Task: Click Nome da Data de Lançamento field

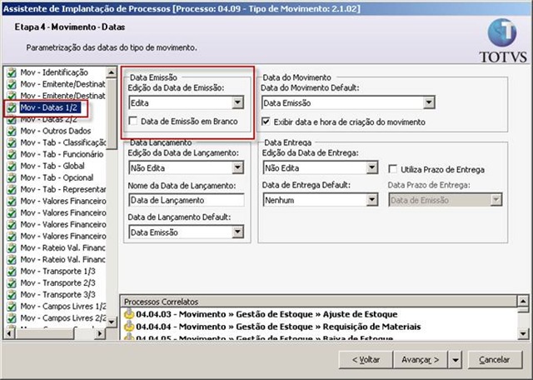Action: coord(187,200)
